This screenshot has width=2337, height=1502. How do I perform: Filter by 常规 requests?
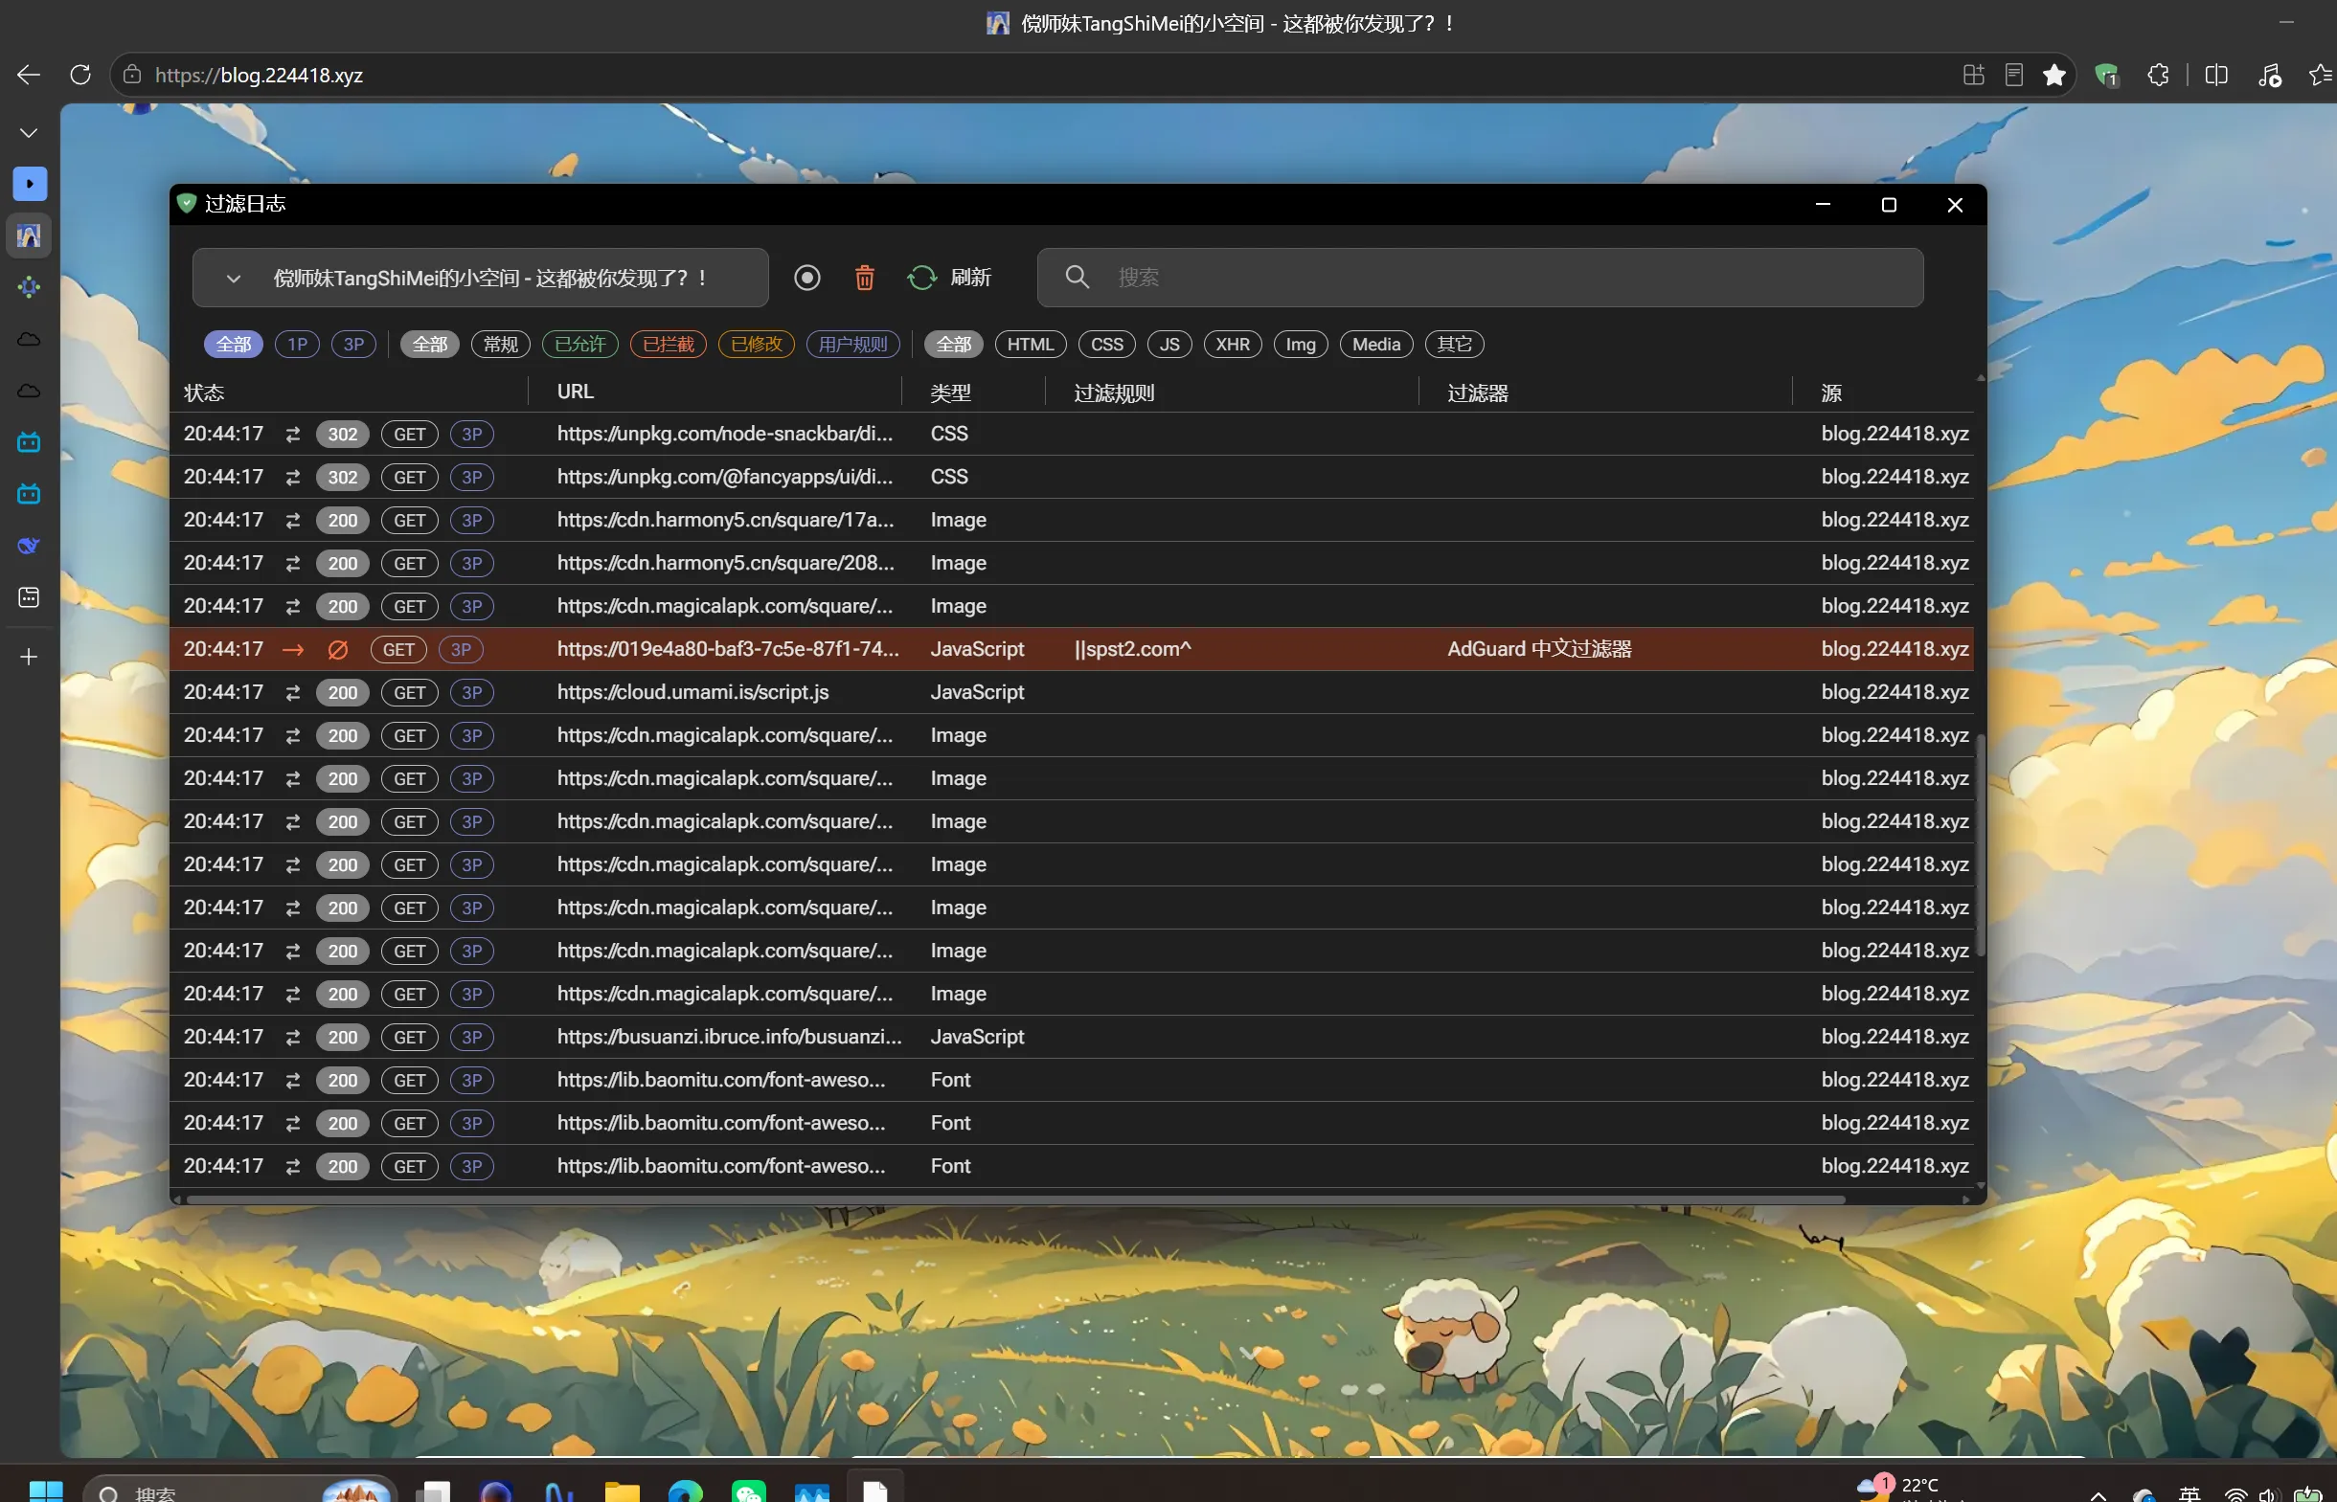pos(501,345)
